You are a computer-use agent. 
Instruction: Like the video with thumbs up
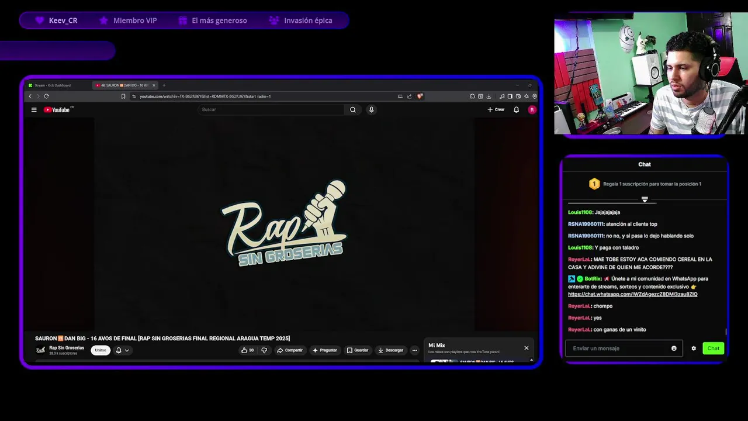248,350
